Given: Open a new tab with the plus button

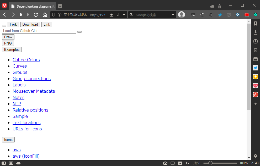Looking at the screenshot, I should click(60, 6).
